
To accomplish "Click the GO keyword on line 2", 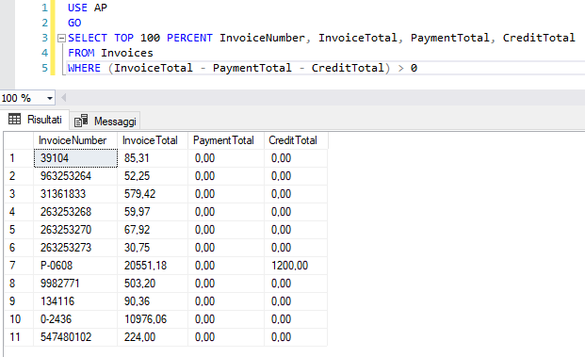I will coord(74,23).
